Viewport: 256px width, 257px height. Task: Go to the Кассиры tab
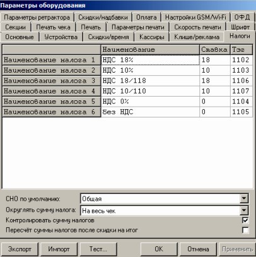coord(152,37)
